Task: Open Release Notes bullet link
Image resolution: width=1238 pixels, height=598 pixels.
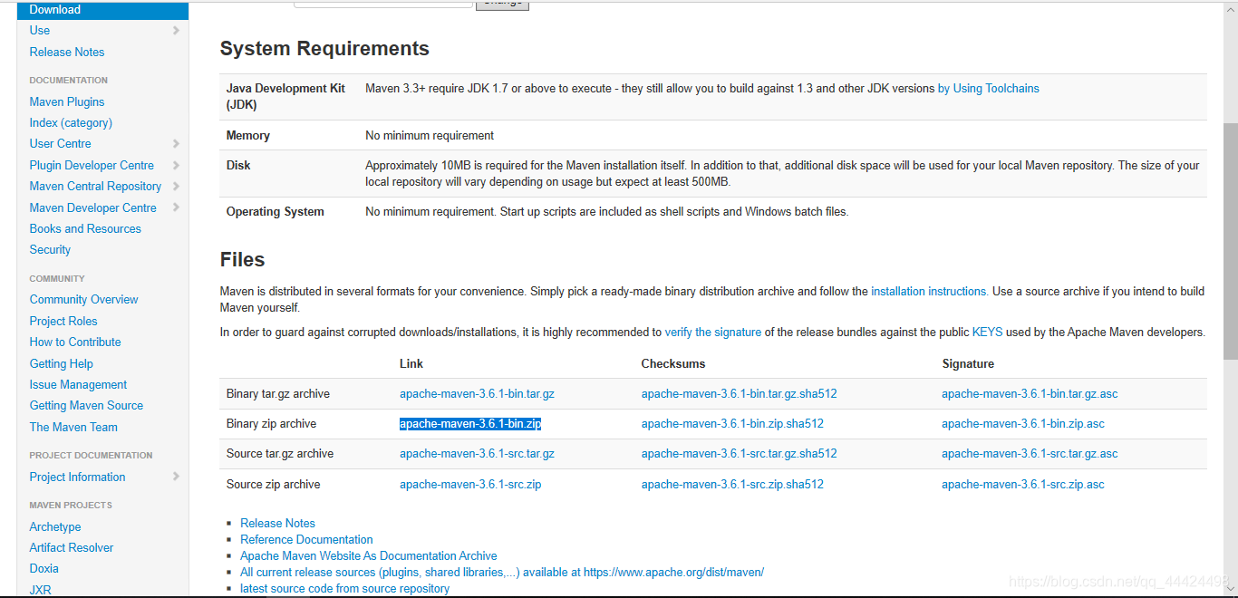Action: coord(277,524)
